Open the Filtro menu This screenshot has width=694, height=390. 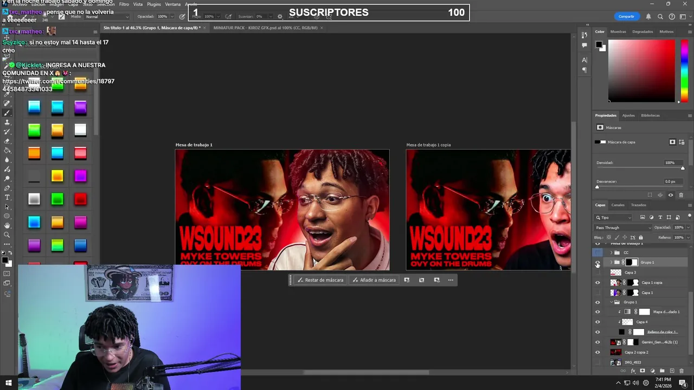pos(124,4)
